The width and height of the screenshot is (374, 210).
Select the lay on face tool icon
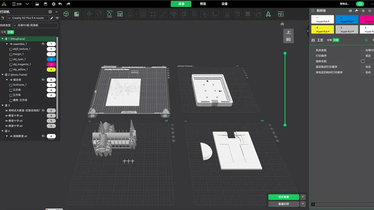130,14
